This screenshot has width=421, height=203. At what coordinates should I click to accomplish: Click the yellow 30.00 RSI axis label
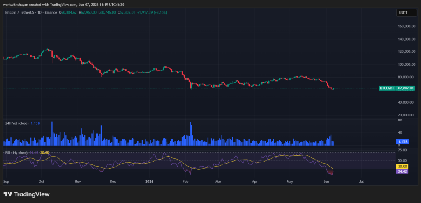[x=402, y=167]
